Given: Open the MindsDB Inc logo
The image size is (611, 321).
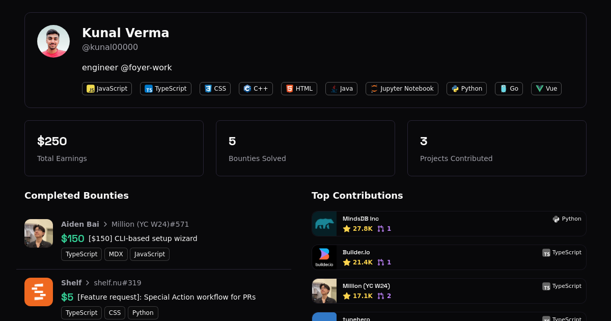Looking at the screenshot, I should pyautogui.click(x=324, y=224).
